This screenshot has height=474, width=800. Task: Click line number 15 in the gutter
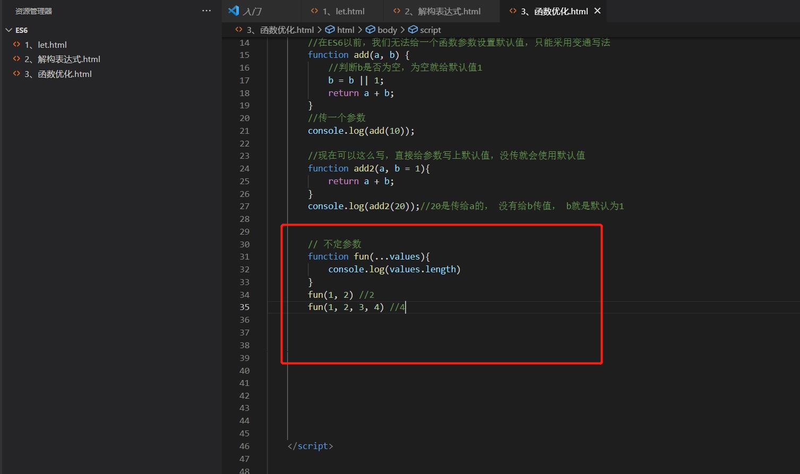click(244, 55)
